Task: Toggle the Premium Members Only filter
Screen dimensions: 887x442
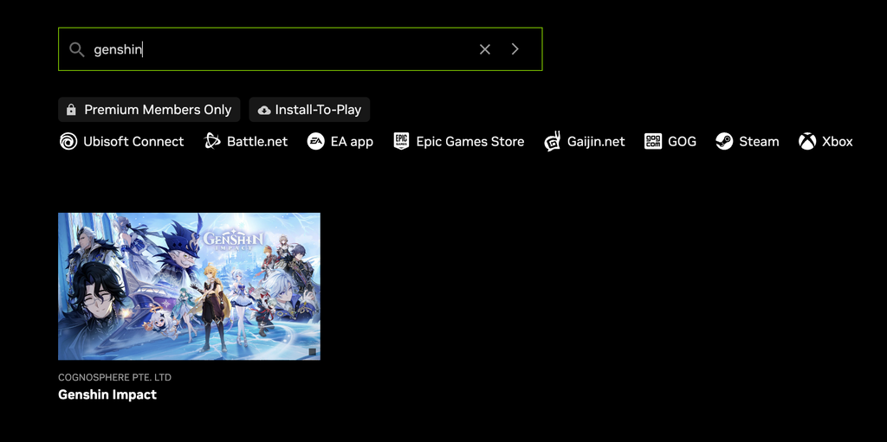Action: click(x=149, y=110)
